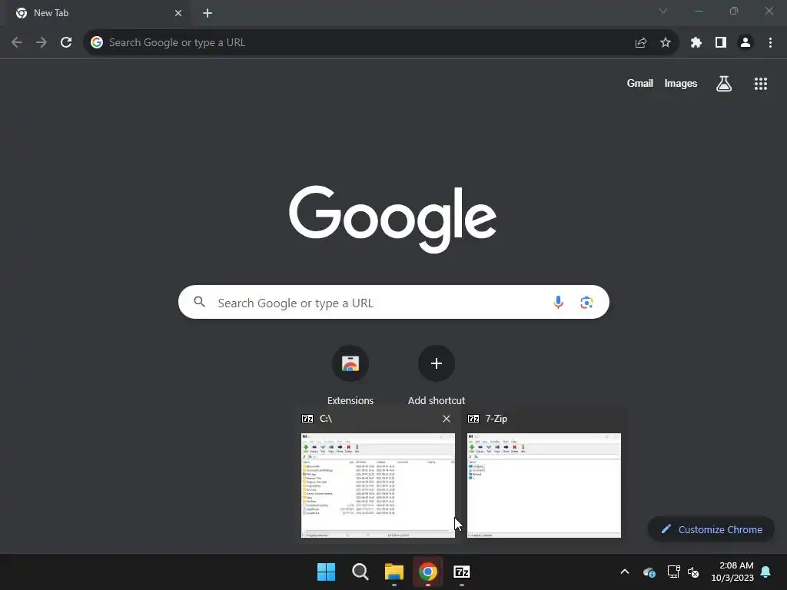Click the Add shortcut button
The image size is (787, 590).
pyautogui.click(x=437, y=375)
